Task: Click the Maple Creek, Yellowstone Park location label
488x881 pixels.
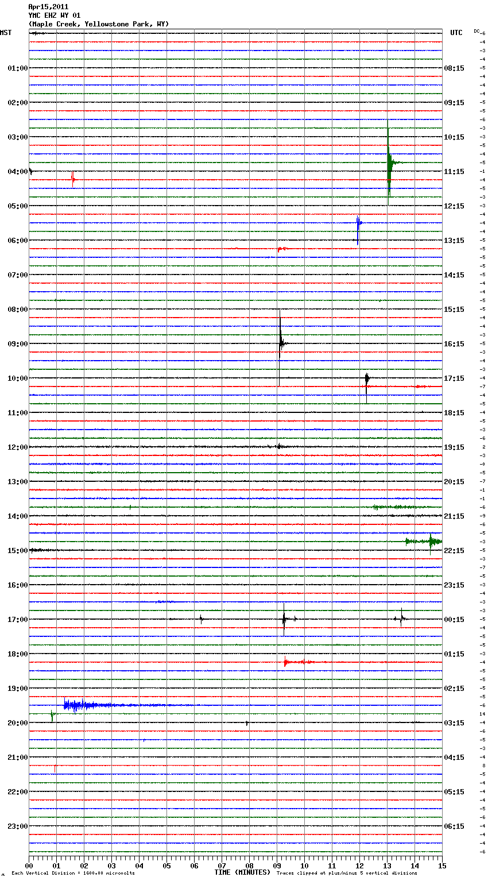Action: pos(99,24)
